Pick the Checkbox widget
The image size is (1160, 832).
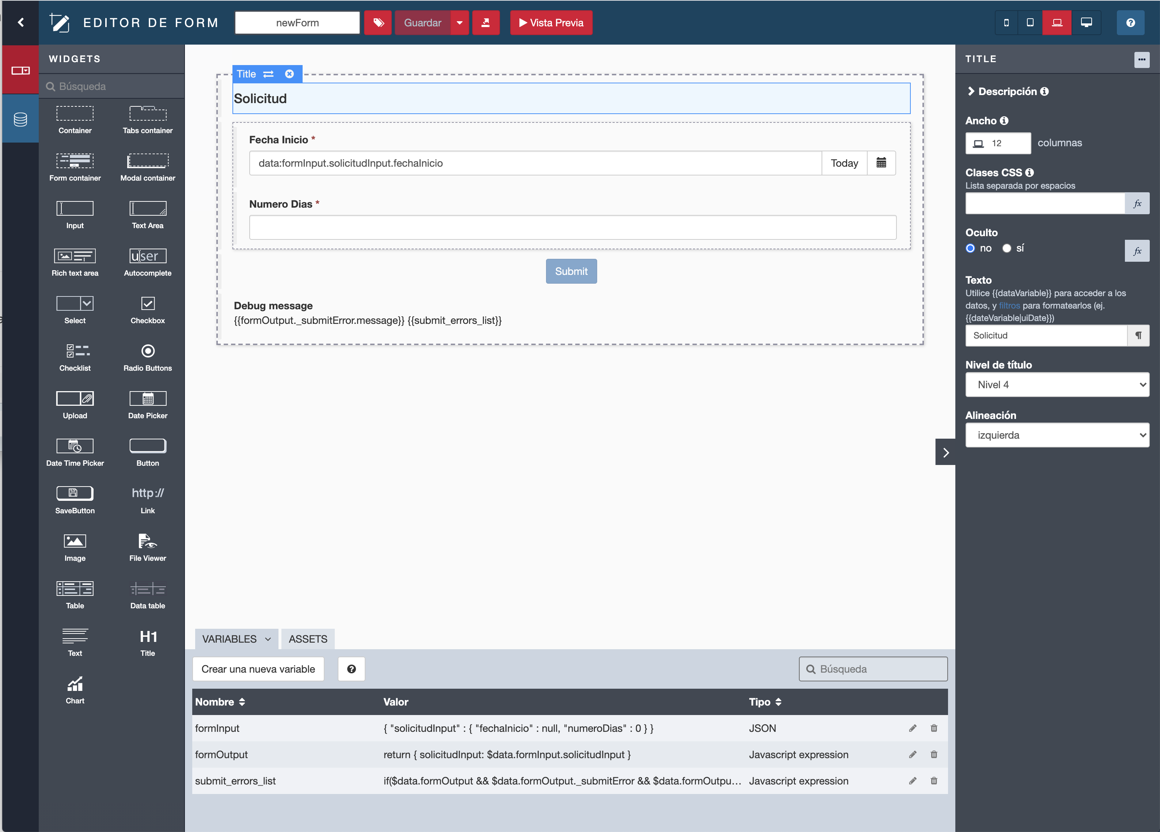tap(147, 311)
